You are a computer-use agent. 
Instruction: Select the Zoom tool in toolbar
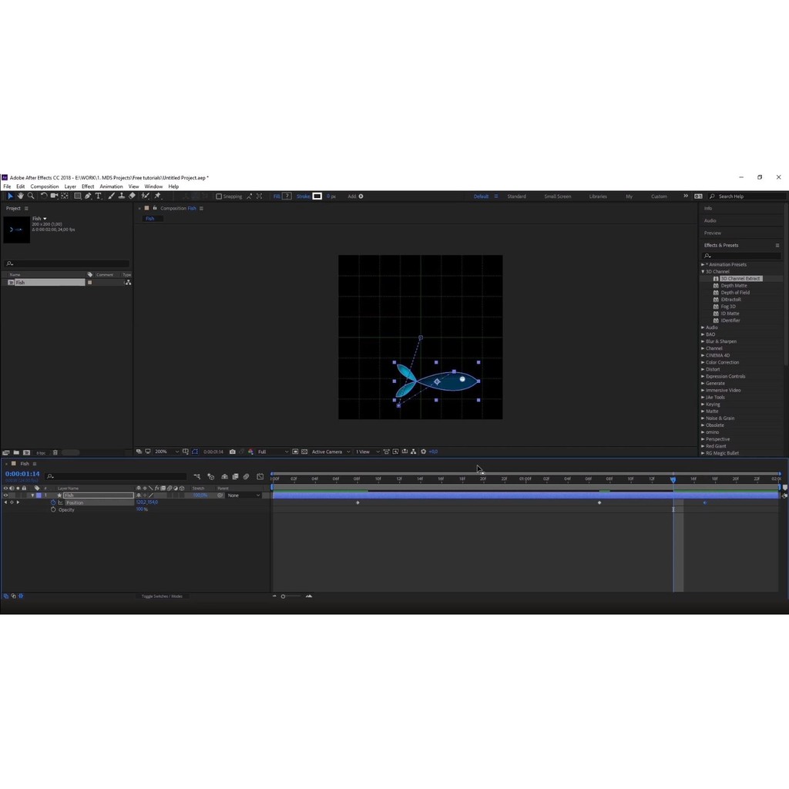coord(31,196)
